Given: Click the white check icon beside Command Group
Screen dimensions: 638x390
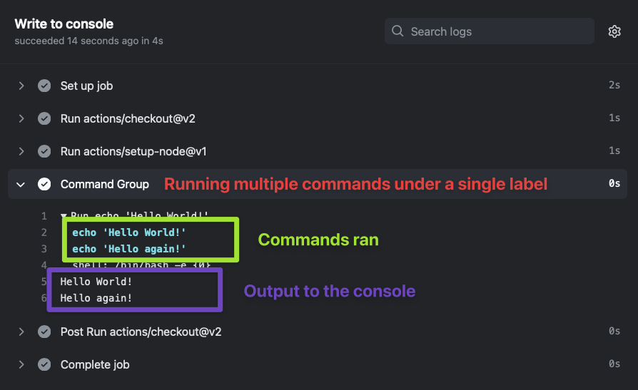Looking at the screenshot, I should (x=44, y=184).
